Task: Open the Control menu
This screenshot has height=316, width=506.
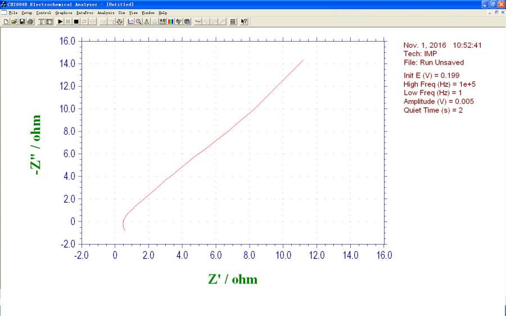Action: 43,13
